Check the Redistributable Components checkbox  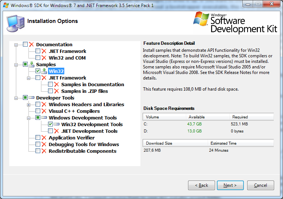point(38,151)
